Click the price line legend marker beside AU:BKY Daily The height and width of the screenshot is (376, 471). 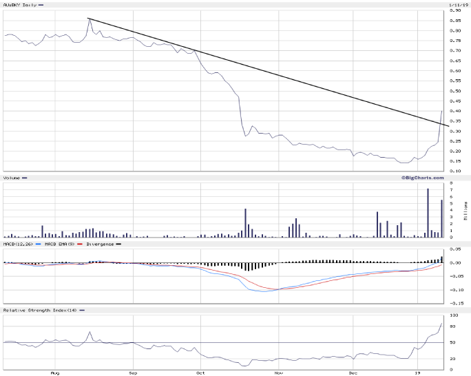42,5
